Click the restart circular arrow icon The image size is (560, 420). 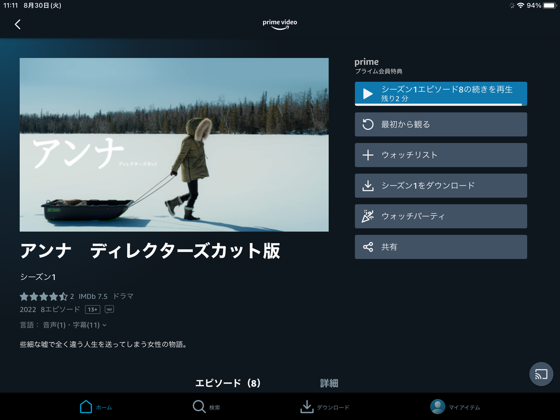[368, 125]
